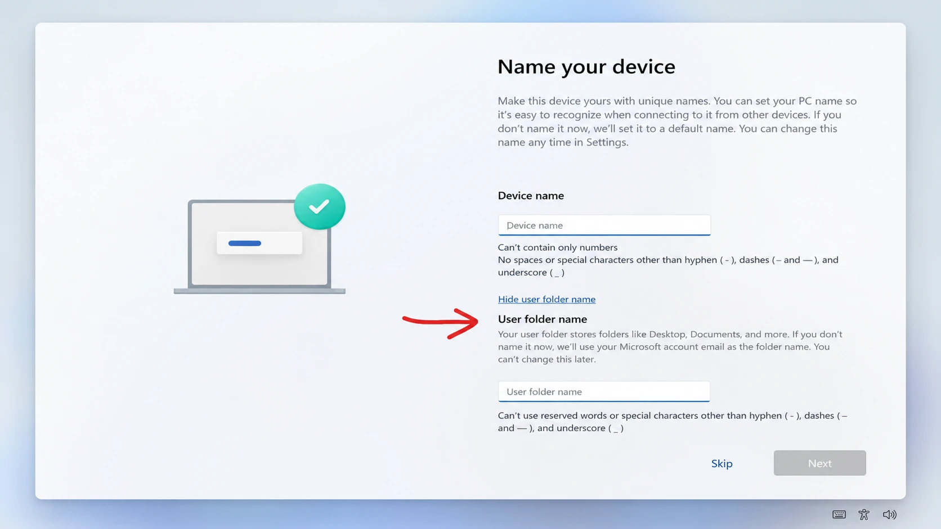Screen dimensions: 941x529
Task: Click the User folder name bold label
Action: [543, 319]
